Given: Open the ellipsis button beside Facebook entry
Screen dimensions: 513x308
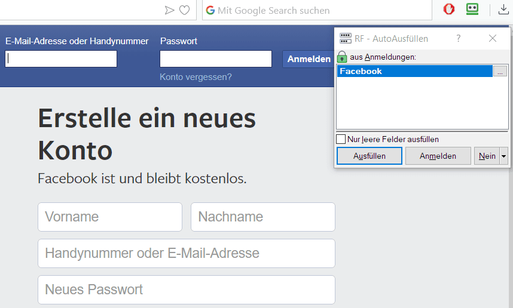Looking at the screenshot, I should pos(500,71).
